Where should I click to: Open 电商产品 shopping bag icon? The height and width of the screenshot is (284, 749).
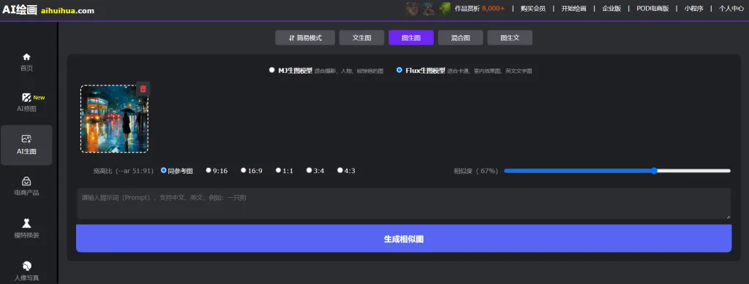pos(27,181)
